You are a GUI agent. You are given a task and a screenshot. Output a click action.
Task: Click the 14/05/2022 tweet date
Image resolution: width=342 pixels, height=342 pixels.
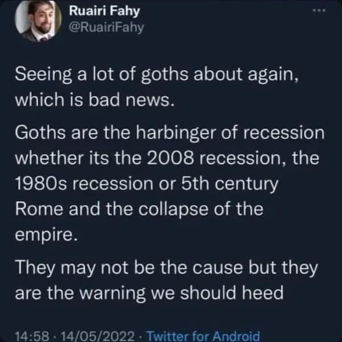85,336
